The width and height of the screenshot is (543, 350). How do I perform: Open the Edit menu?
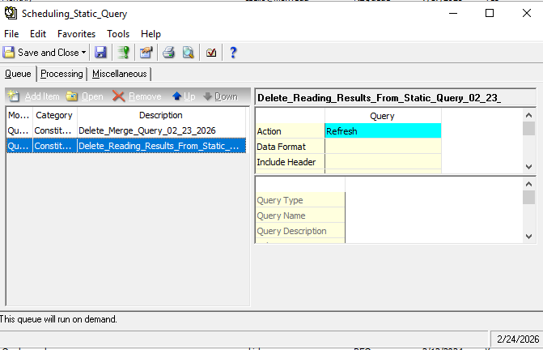pyautogui.click(x=38, y=34)
